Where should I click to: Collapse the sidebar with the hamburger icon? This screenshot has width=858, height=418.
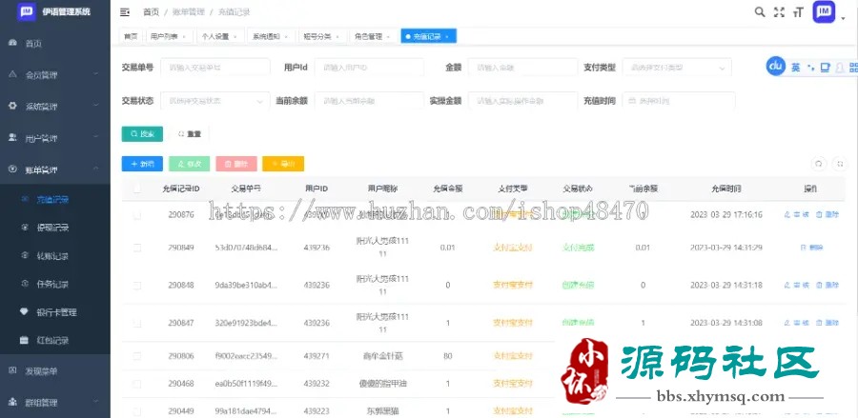125,12
